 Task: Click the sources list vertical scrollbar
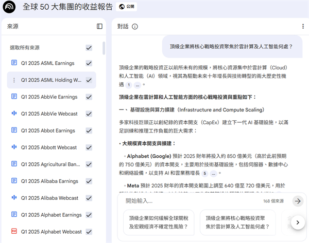[x=103, y=49]
